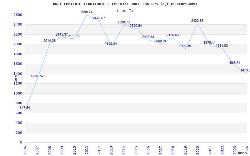Select the 2022 x-axis year label
250x156 pixels.
tap(222, 150)
